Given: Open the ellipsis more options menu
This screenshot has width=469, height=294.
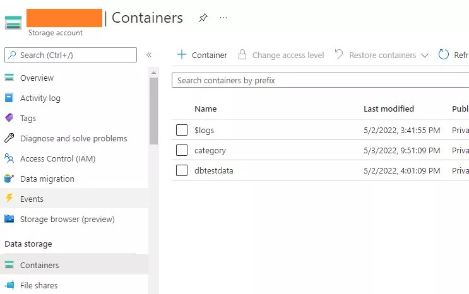Looking at the screenshot, I should 223,18.
